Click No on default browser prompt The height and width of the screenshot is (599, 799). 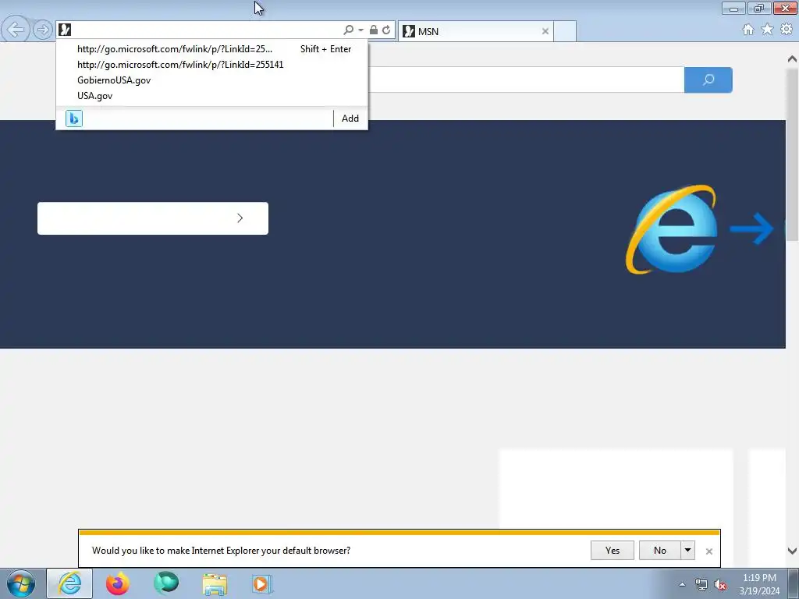pos(660,551)
